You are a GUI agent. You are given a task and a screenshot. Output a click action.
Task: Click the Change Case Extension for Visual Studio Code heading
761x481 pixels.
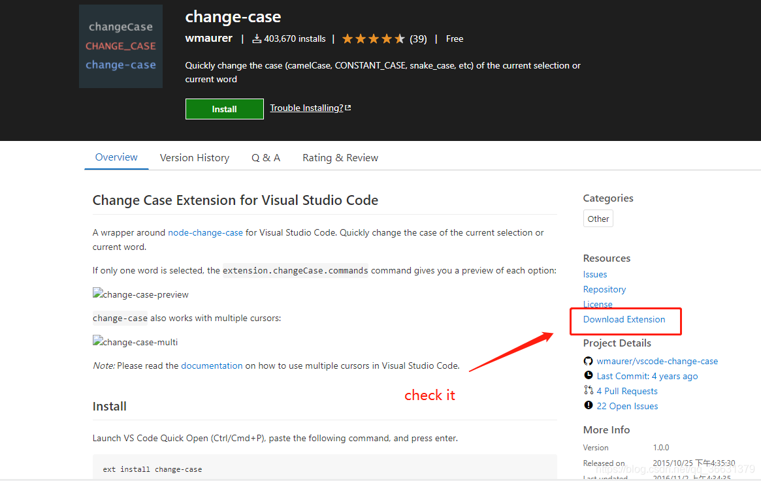(x=235, y=200)
